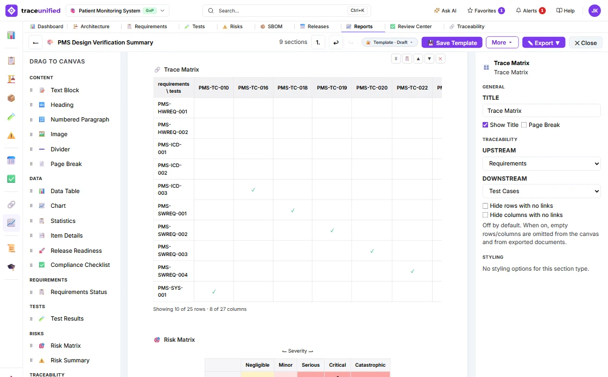The width and height of the screenshot is (608, 377).
Task: Open the test tube sidebar icon
Action: (x=11, y=117)
